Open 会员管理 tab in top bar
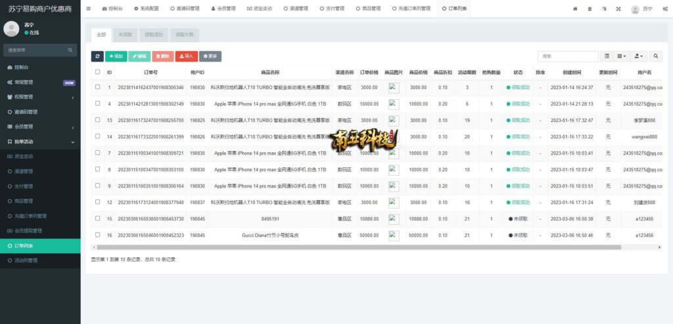 pyautogui.click(x=223, y=9)
